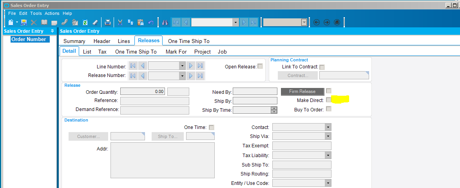Toggle the Link To Contract checkbox

322,67
